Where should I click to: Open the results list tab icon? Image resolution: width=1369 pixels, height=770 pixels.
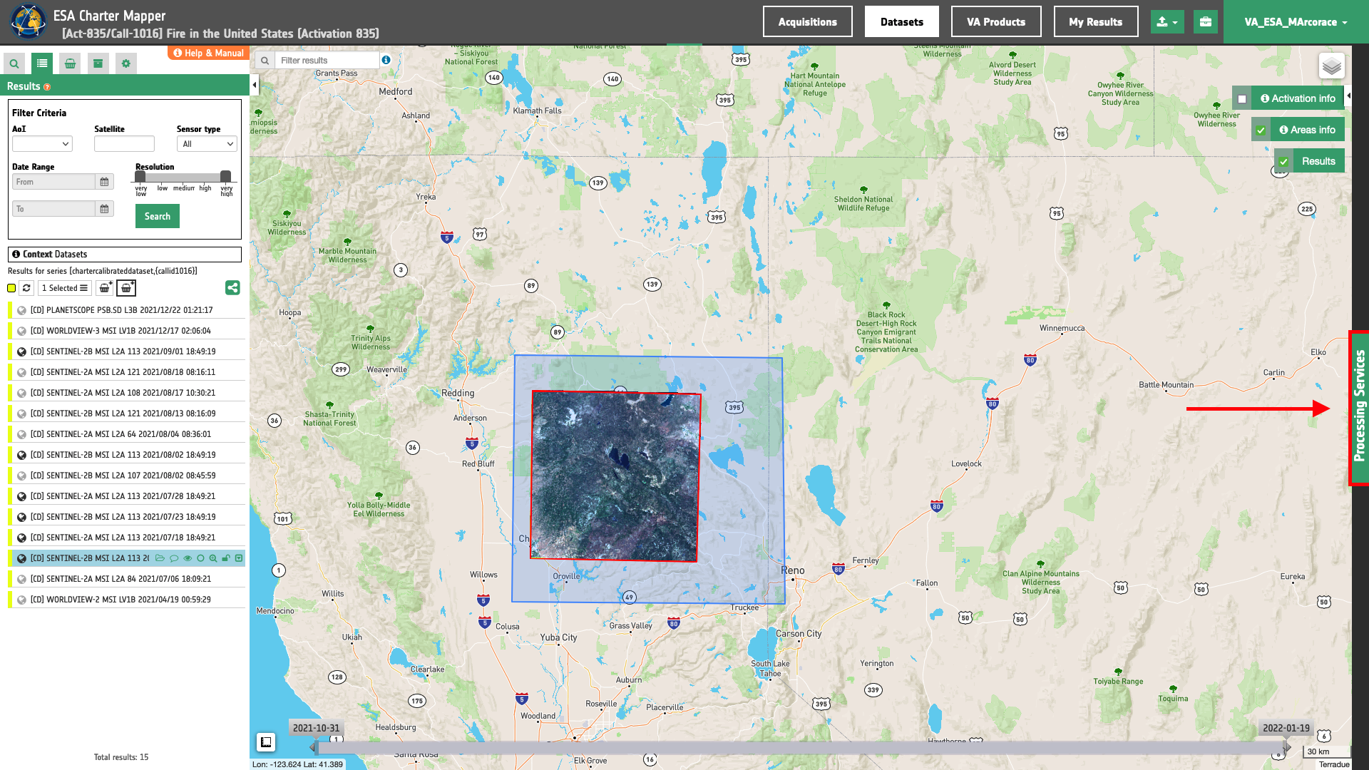point(42,63)
